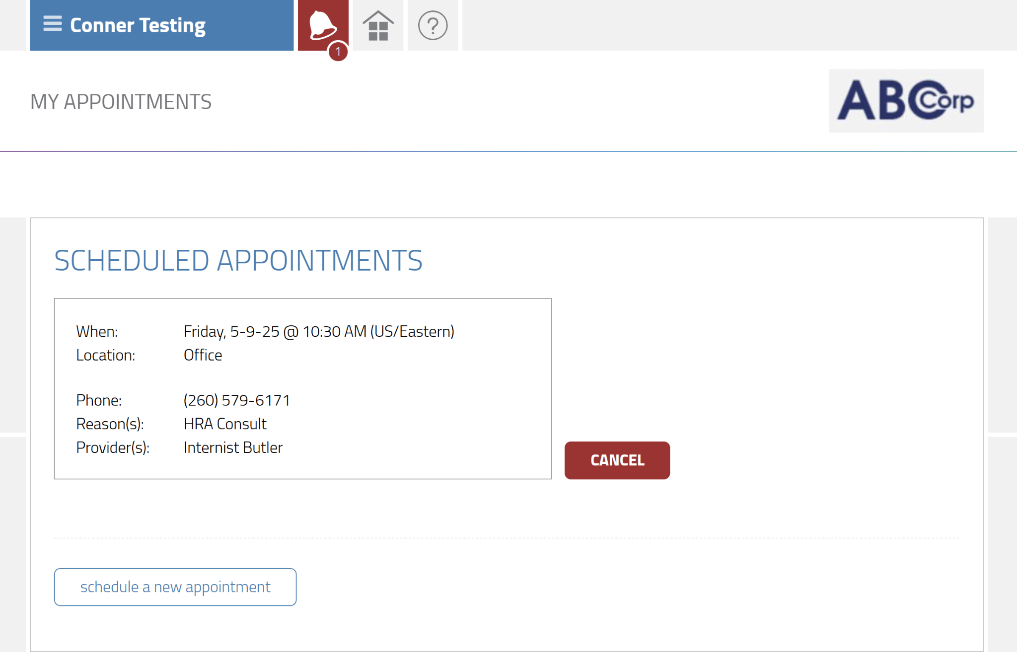Click the phone number (260) 579-6171
This screenshot has height=667, width=1017.
(237, 400)
